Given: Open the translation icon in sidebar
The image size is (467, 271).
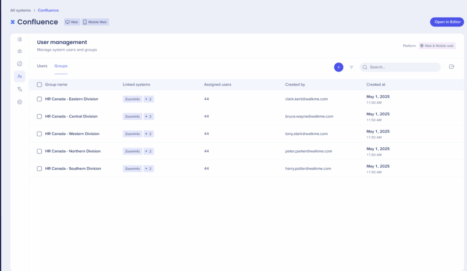Looking at the screenshot, I should pyautogui.click(x=20, y=89).
